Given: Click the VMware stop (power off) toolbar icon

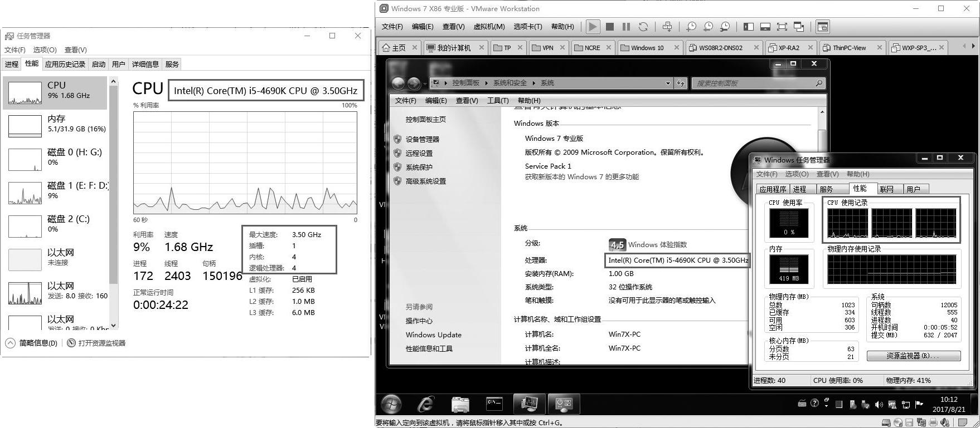Looking at the screenshot, I should coord(610,27).
